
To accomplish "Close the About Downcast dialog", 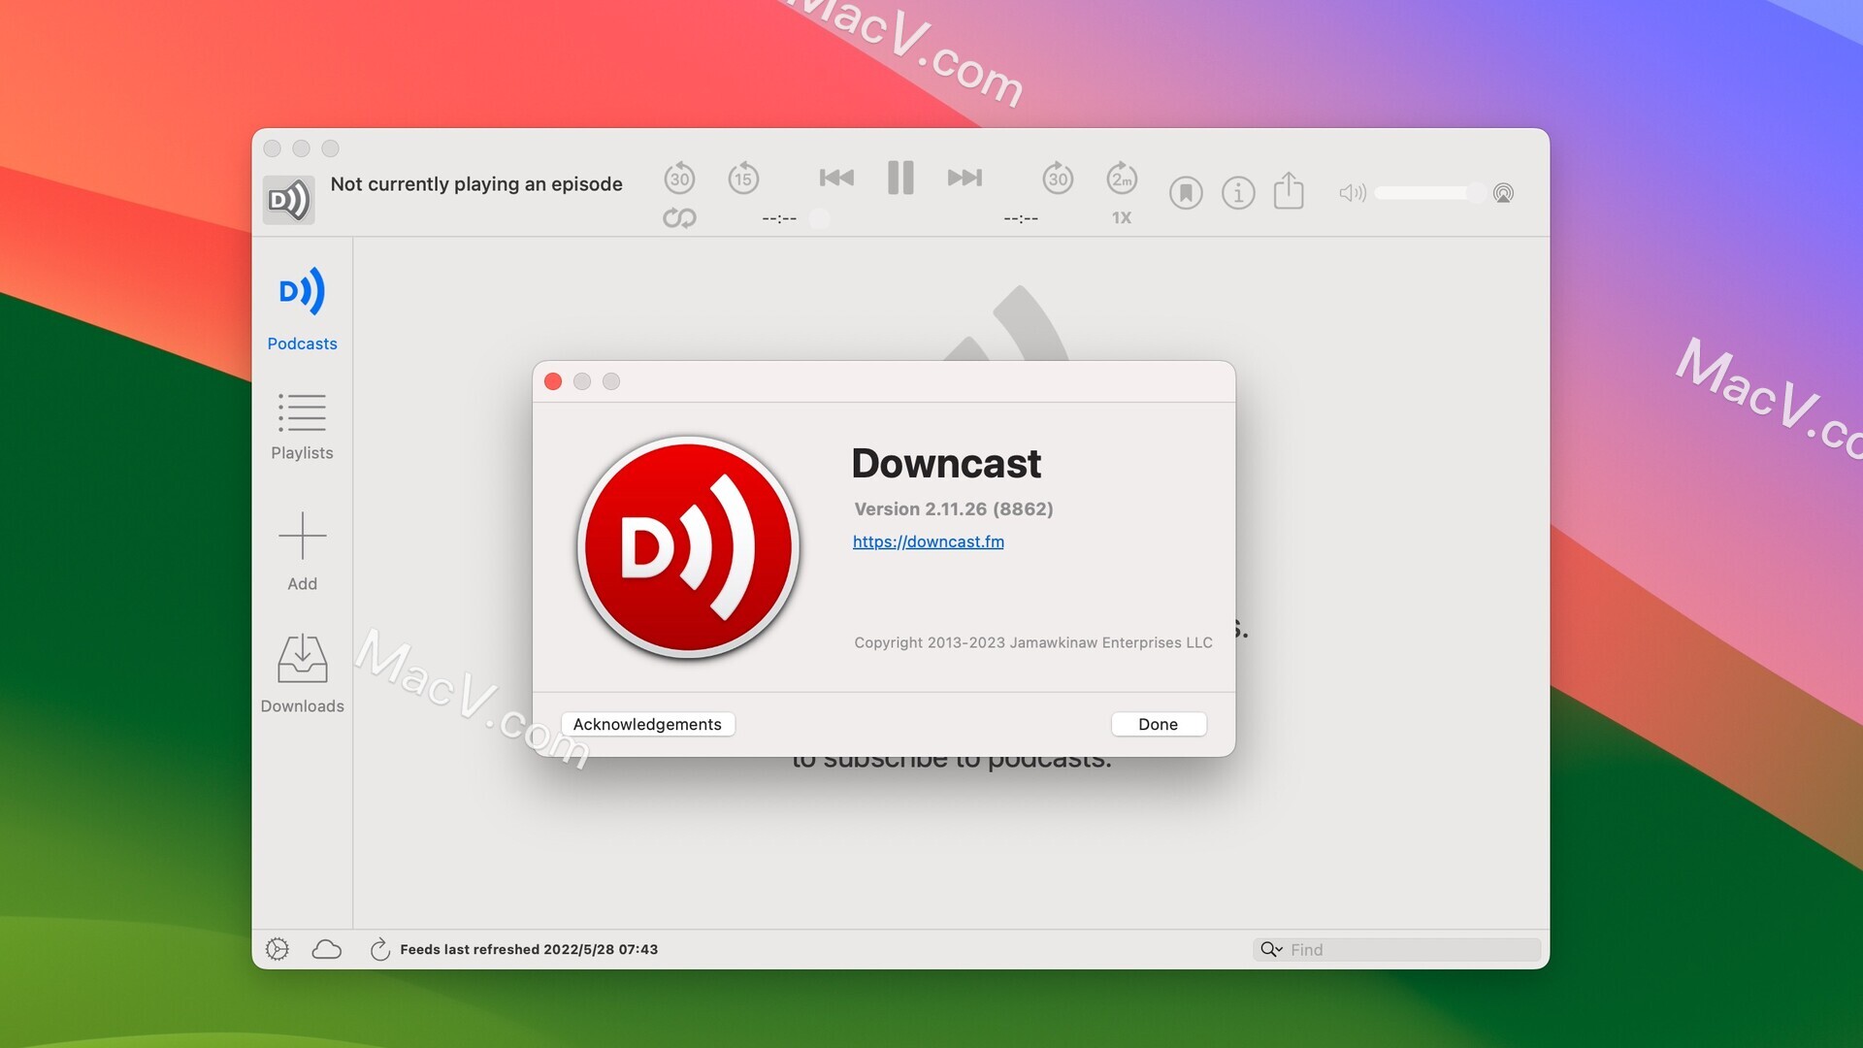I will (553, 381).
